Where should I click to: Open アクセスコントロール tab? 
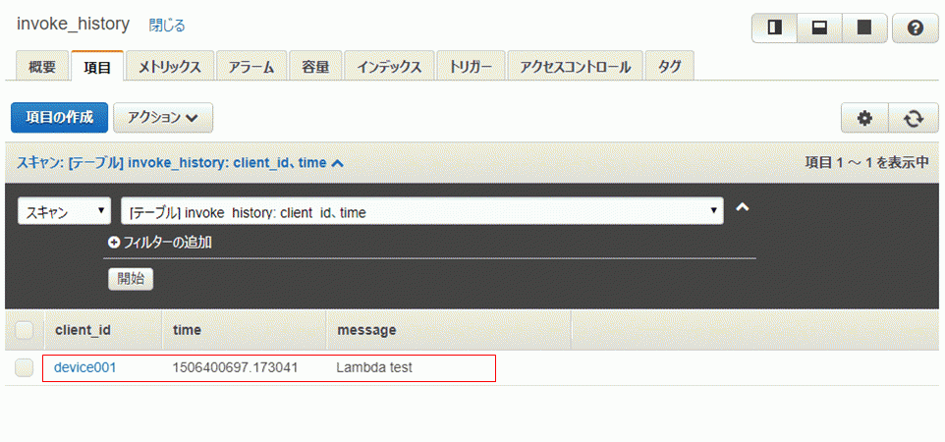click(x=575, y=66)
